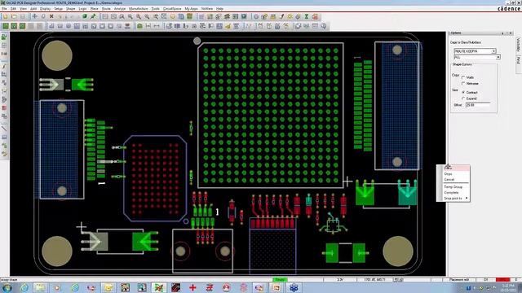Image resolution: width=522 pixels, height=293 pixels.
Task: Click the Offset value input field
Action: [x=477, y=105]
